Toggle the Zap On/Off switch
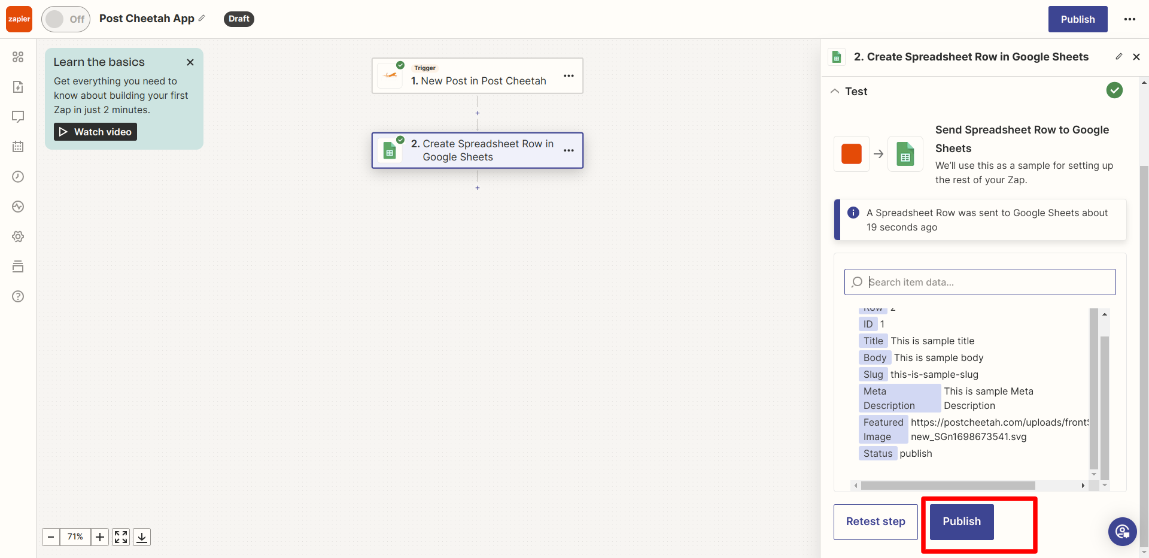The image size is (1149, 558). [x=66, y=19]
